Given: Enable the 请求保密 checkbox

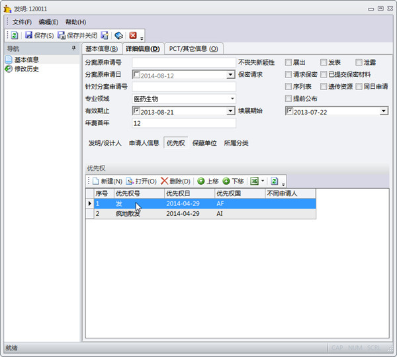Looking at the screenshot, I should coord(288,74).
